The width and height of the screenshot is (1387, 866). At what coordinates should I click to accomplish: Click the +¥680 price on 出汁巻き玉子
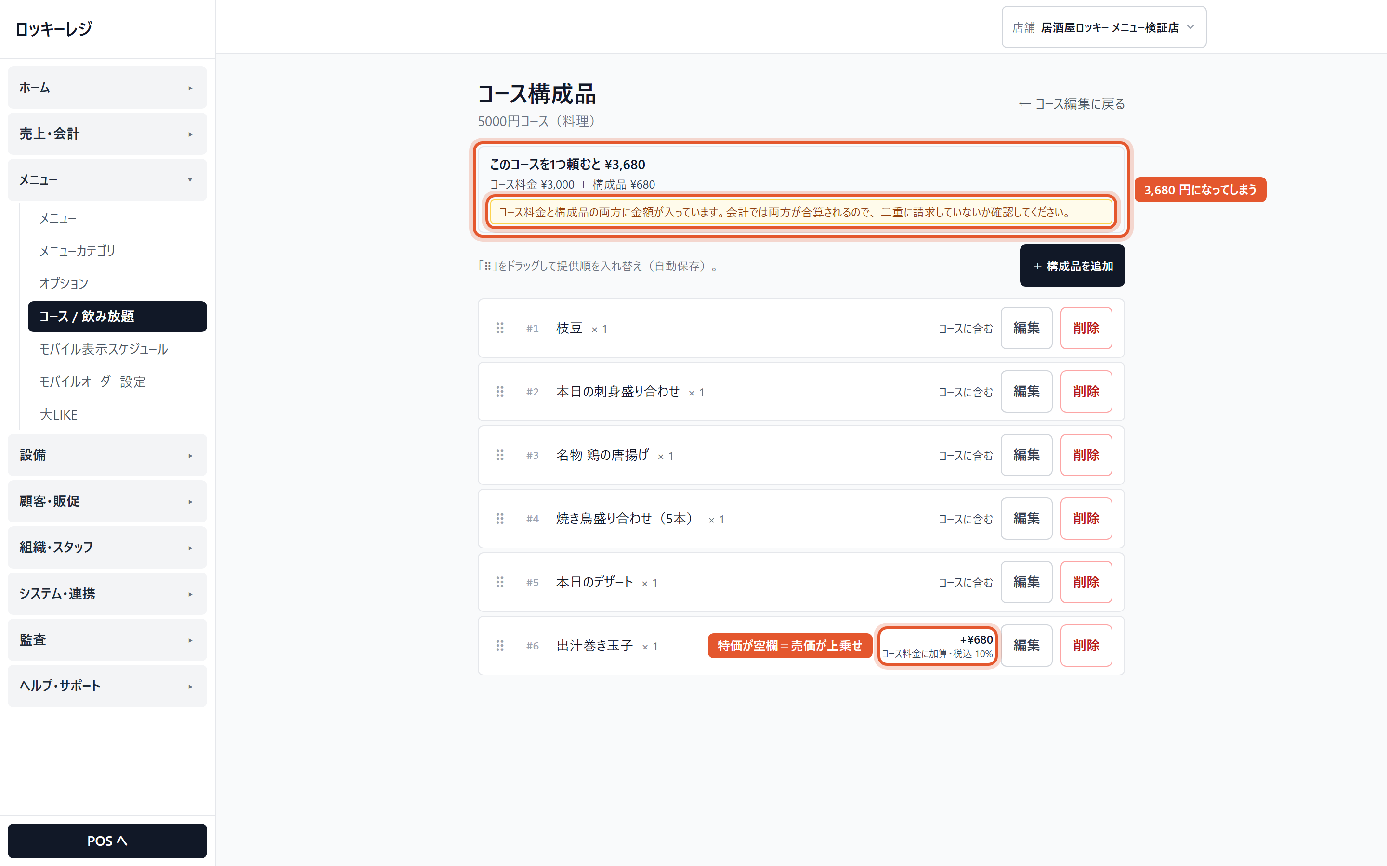tap(976, 640)
